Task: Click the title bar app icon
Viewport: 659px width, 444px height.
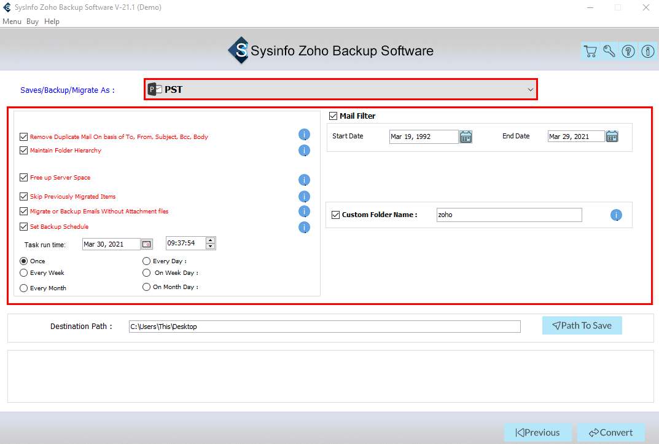Action: (x=7, y=7)
